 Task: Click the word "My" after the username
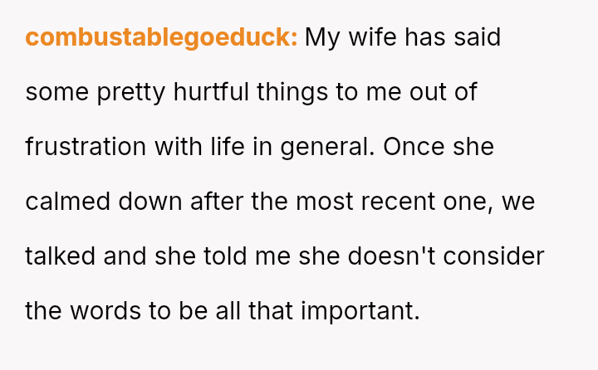coord(322,37)
